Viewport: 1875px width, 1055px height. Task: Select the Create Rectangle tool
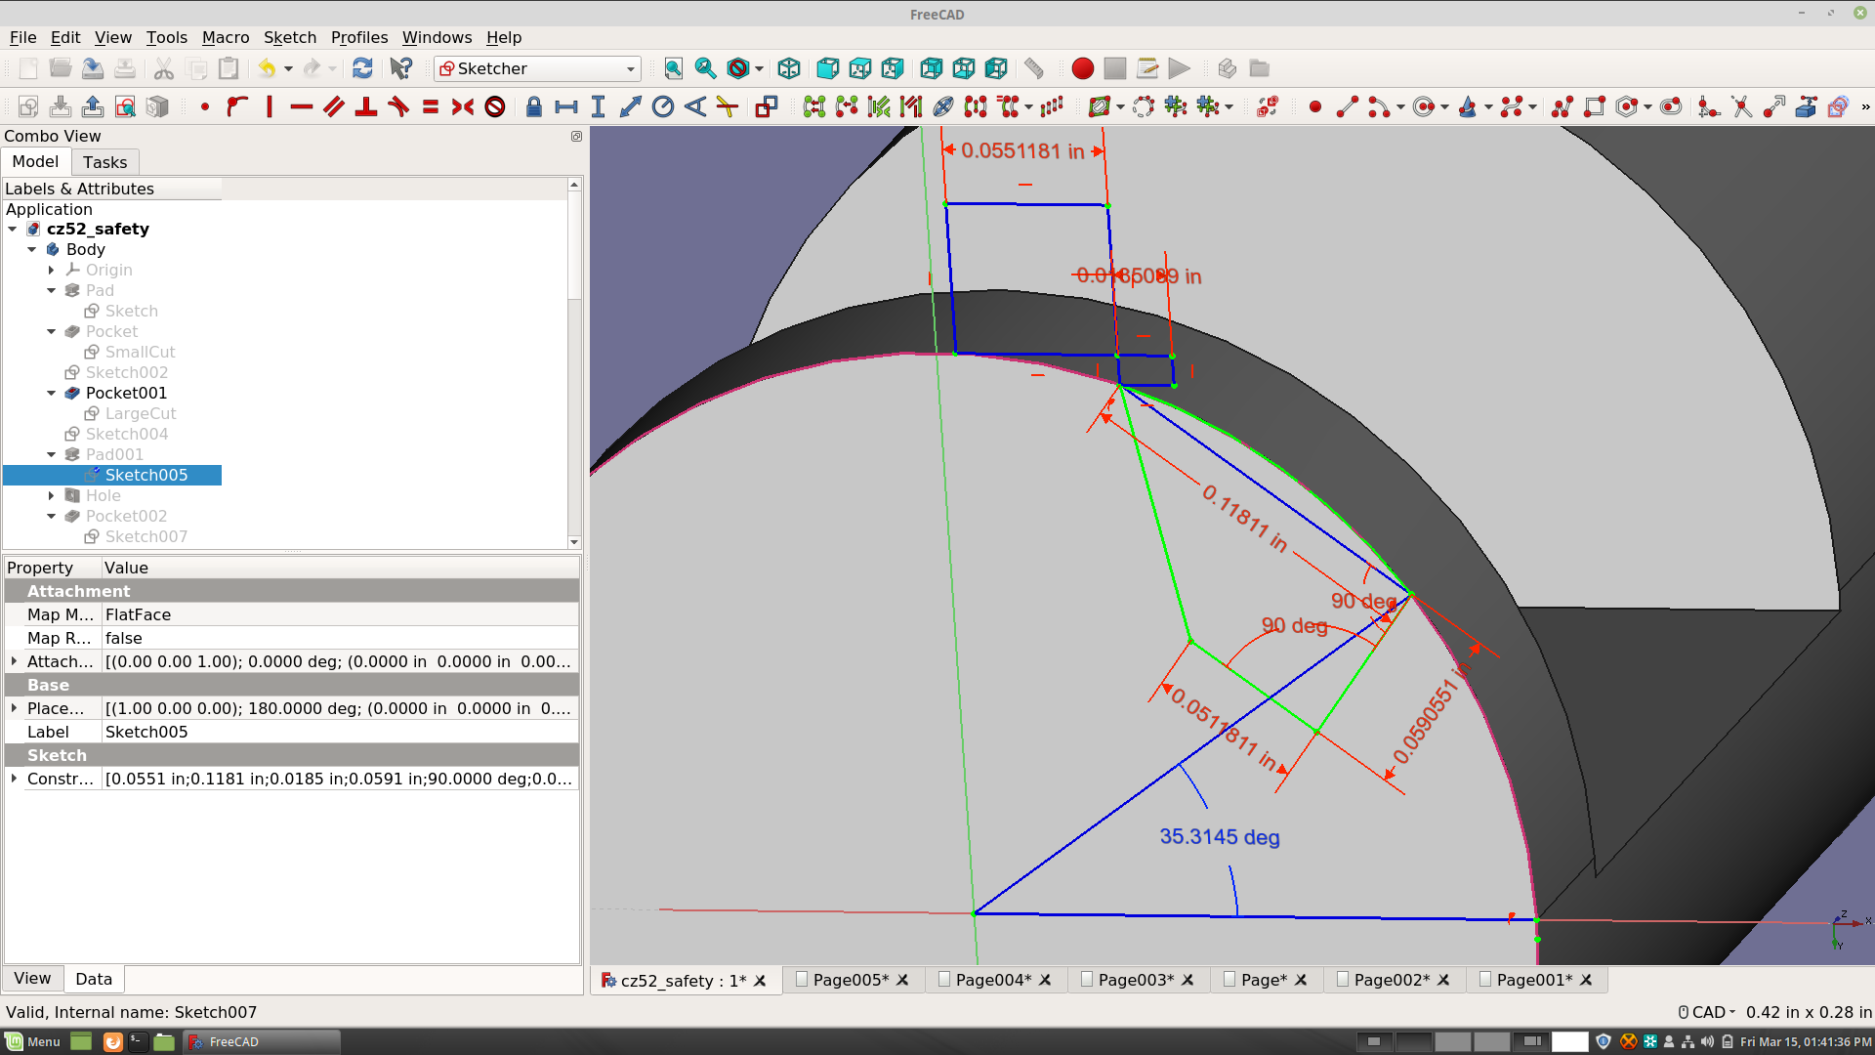point(1595,106)
